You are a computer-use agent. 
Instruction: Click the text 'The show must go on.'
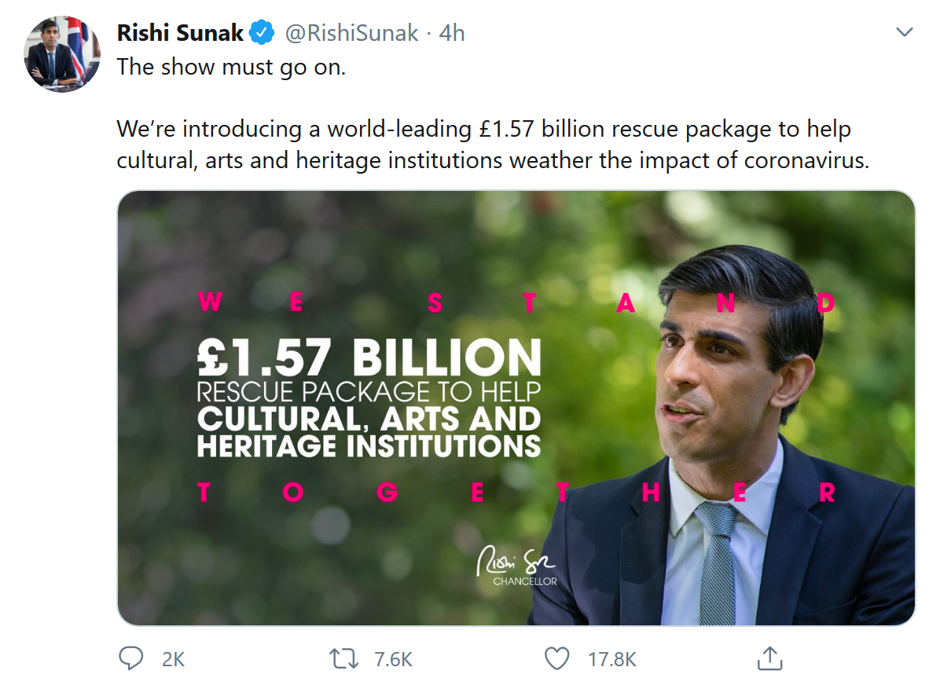[231, 68]
